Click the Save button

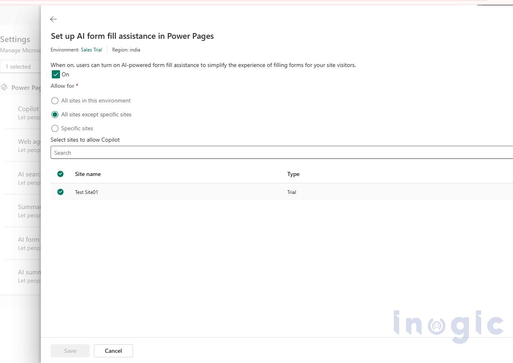tap(70, 351)
